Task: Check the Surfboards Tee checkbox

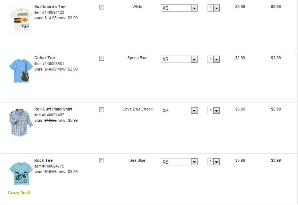Action: pos(101,7)
